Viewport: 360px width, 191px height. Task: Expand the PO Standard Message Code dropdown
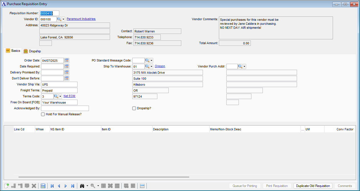151,60
